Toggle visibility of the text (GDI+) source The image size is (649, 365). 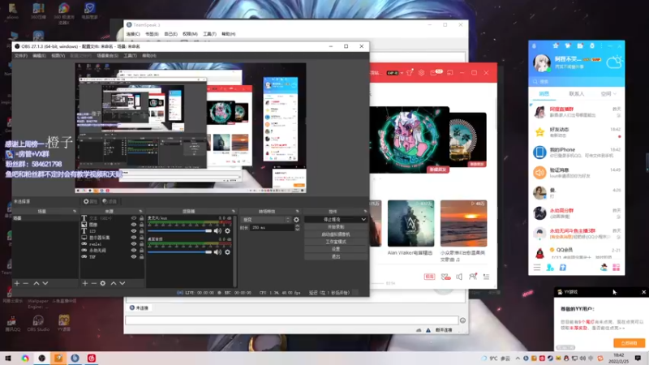134,218
